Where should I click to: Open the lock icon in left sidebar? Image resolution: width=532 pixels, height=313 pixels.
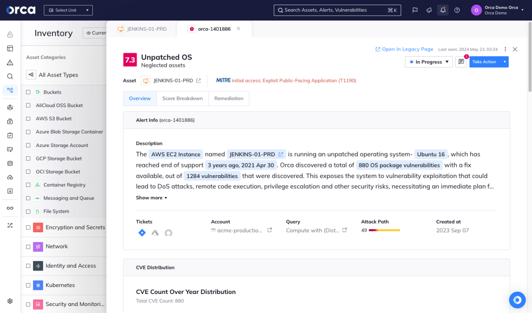click(x=10, y=35)
